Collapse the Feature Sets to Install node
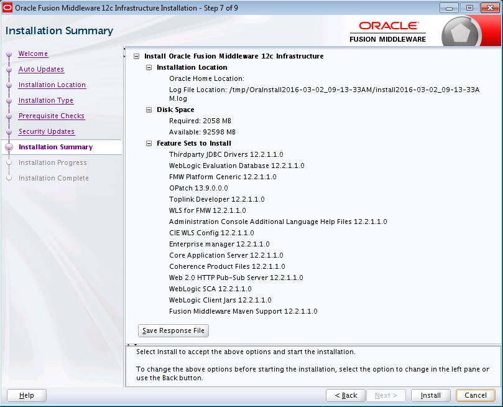 coord(149,144)
